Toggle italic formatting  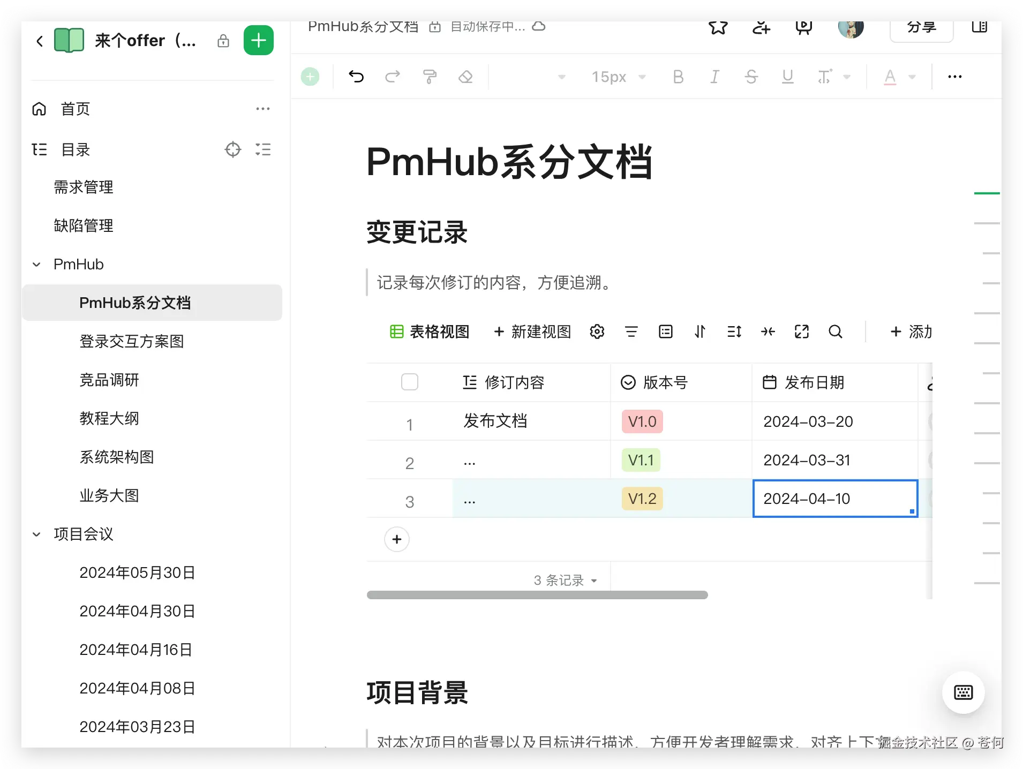(714, 77)
